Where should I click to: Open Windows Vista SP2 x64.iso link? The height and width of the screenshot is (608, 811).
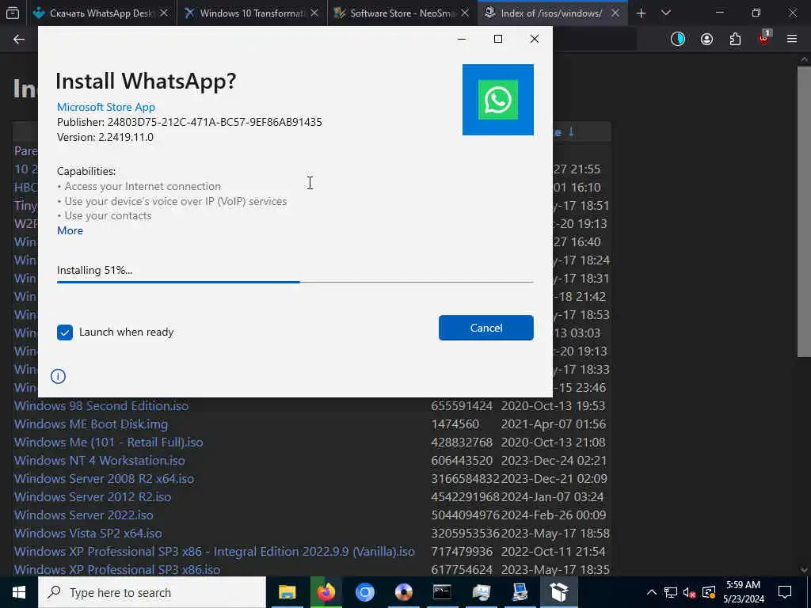pos(88,534)
